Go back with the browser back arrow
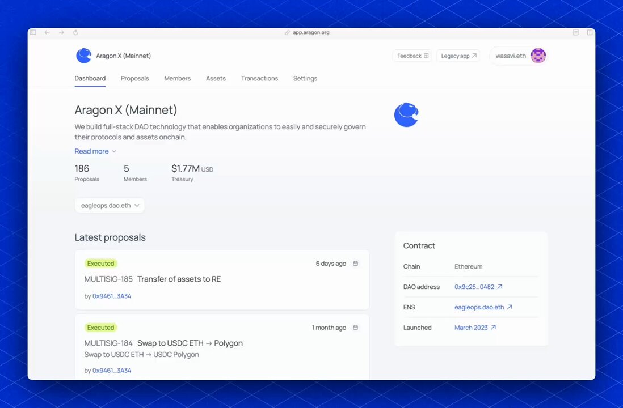The width and height of the screenshot is (623, 408). (47, 32)
